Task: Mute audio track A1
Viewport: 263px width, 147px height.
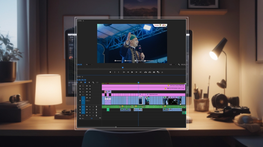Action: click(90, 107)
